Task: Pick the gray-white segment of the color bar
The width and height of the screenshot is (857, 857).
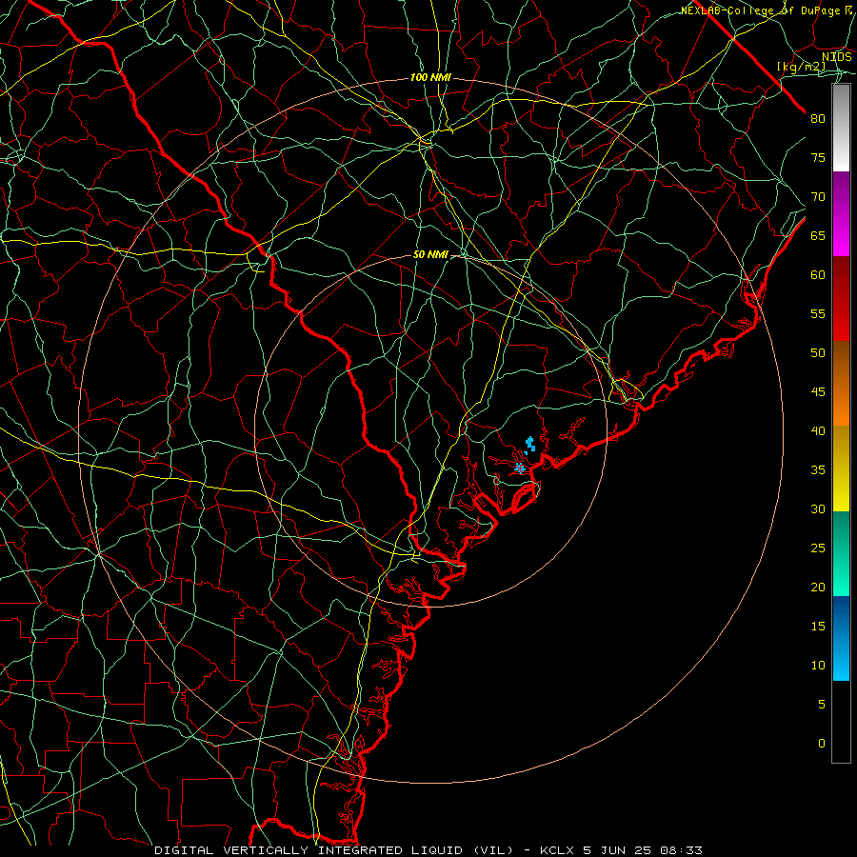Action: 841,128
